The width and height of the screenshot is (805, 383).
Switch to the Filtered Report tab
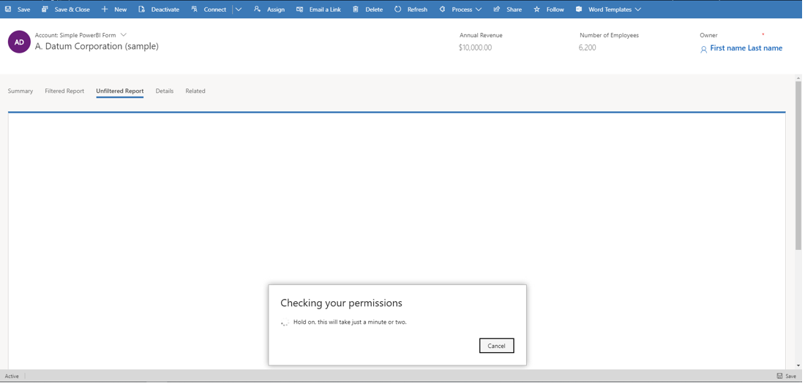pyautogui.click(x=64, y=91)
